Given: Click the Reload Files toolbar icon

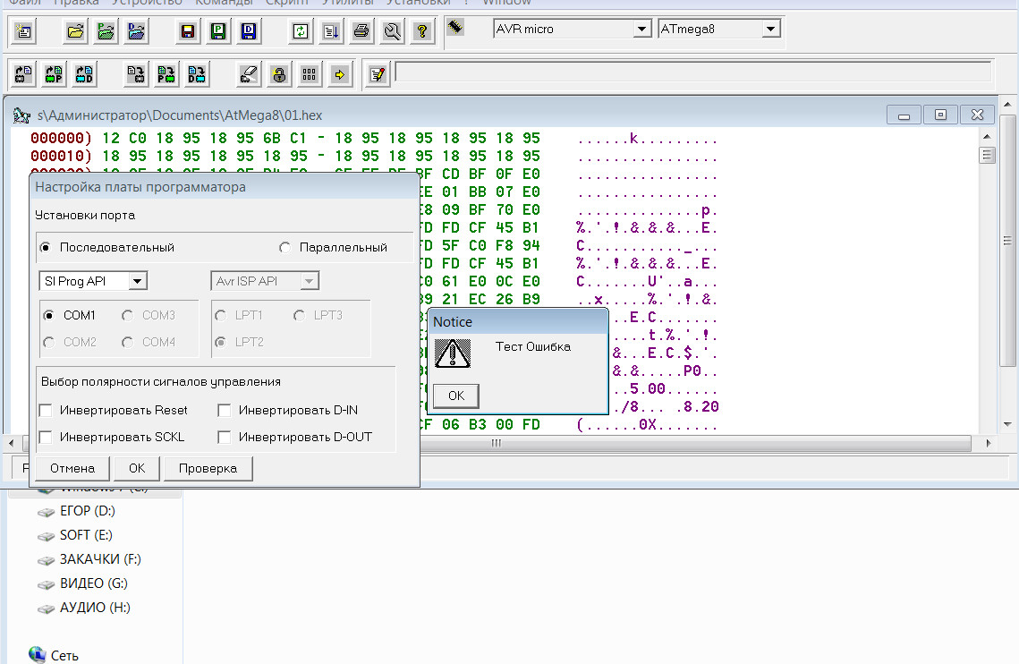Looking at the screenshot, I should tap(301, 31).
